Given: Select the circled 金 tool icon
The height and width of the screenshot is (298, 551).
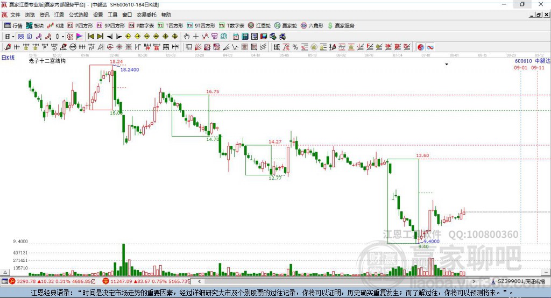Looking at the screenshot, I should pos(314,47).
